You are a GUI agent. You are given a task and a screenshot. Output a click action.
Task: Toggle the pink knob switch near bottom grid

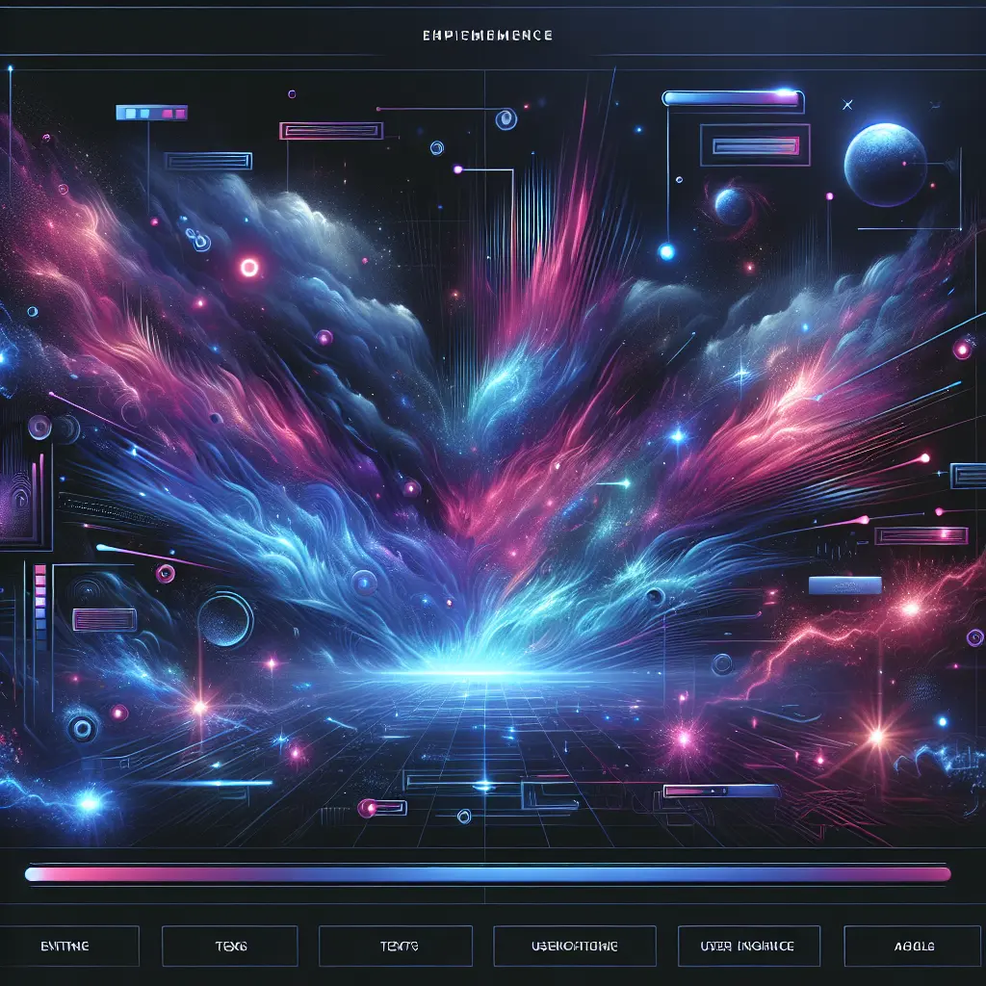coord(380,807)
